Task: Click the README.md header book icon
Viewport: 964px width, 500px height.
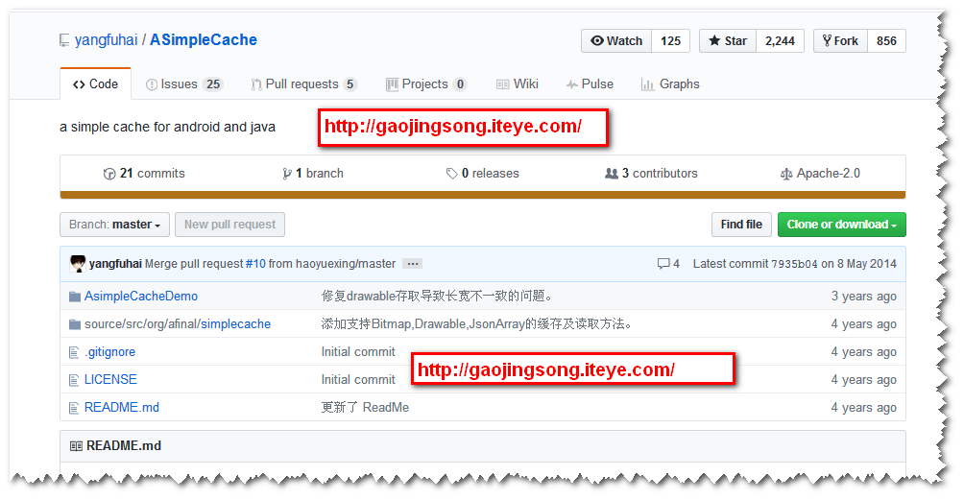Action: tap(76, 446)
